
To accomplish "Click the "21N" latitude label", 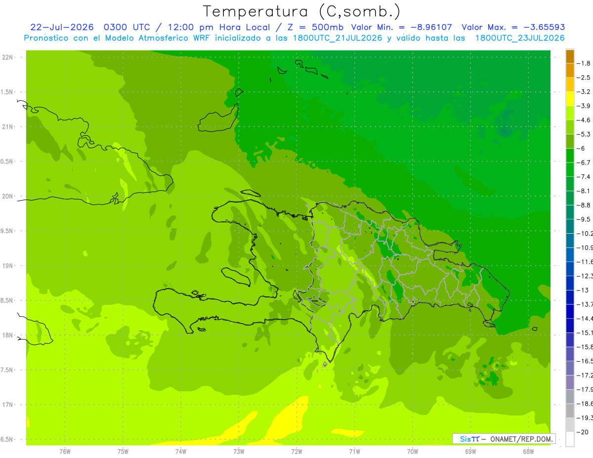I will tap(7, 126).
